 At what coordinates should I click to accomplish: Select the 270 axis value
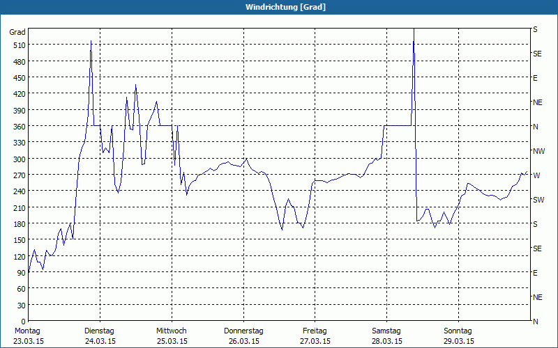click(x=20, y=176)
